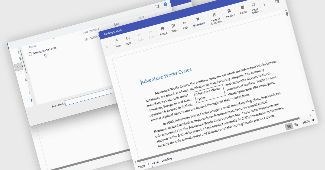Screen dimensions: 325x170
Task: Insert an Image from the toolbar
Action: pos(163,31)
